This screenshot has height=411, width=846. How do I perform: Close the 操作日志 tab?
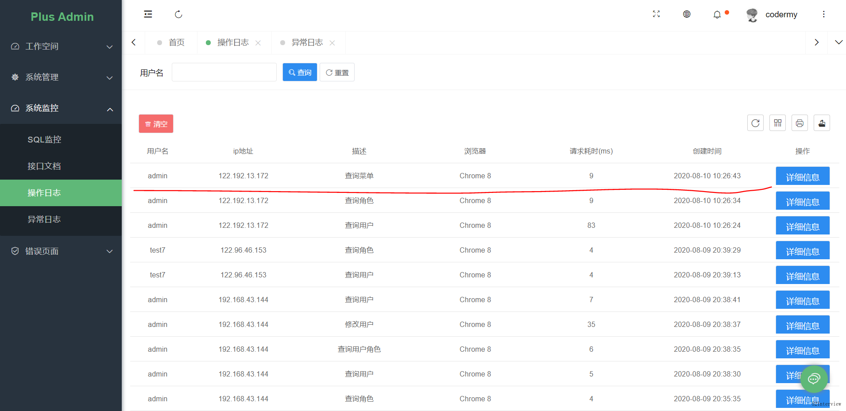258,43
